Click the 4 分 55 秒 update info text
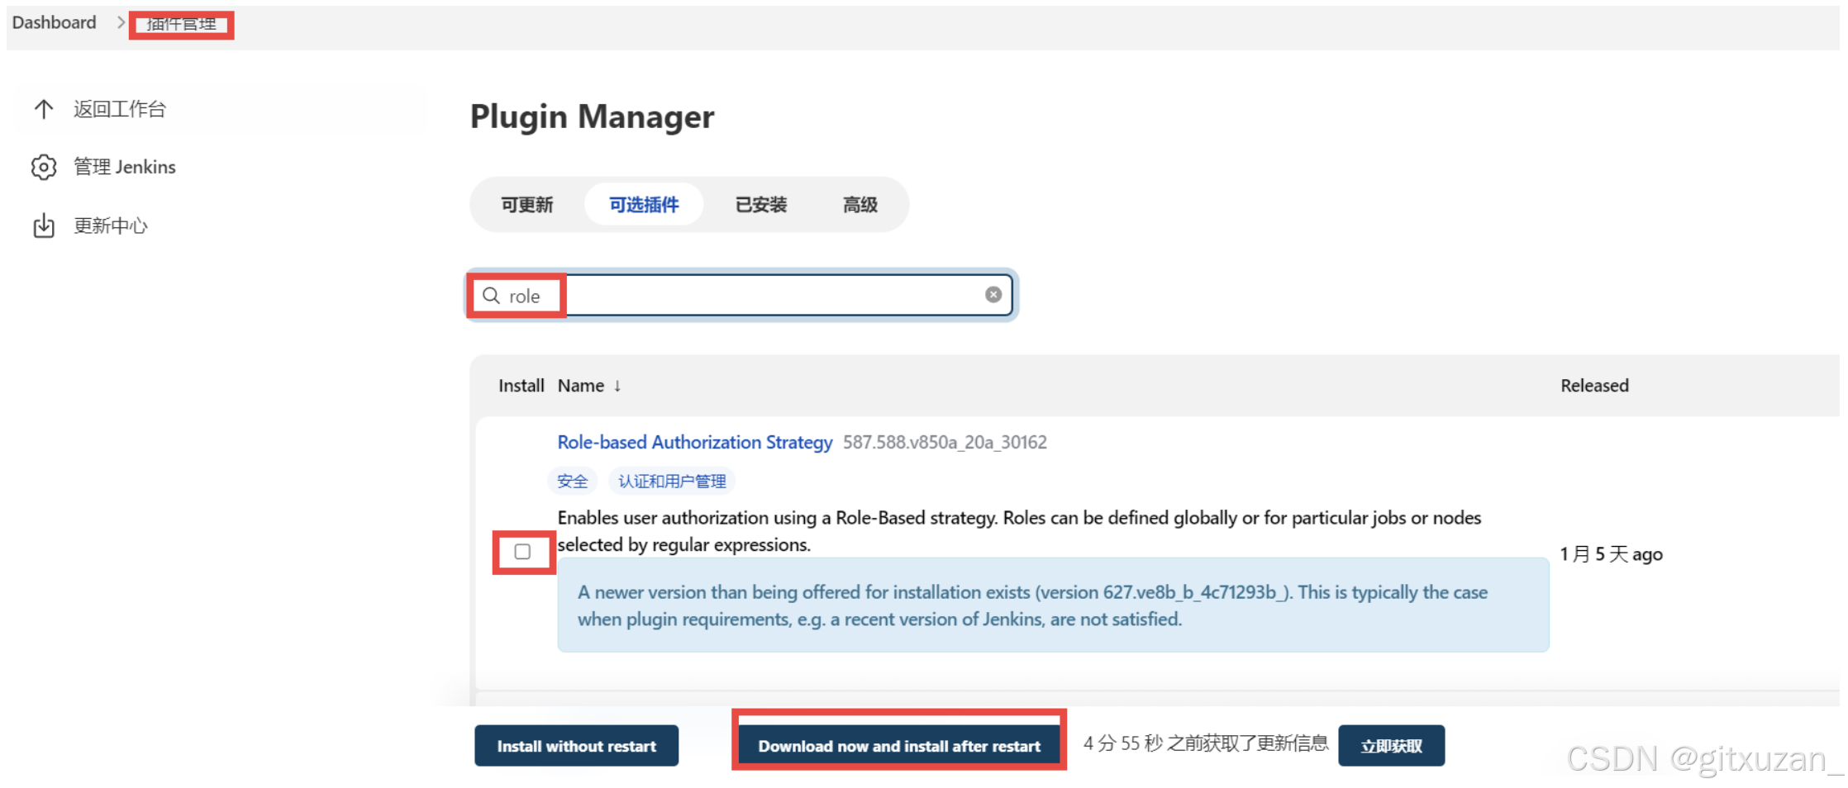 point(1206,743)
